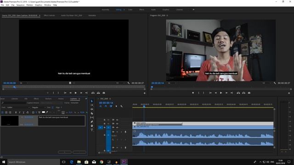Click the delete caption minus button
The image size is (294, 165).
coord(79,152)
